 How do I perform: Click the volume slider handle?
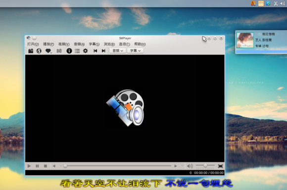[x=205, y=166]
